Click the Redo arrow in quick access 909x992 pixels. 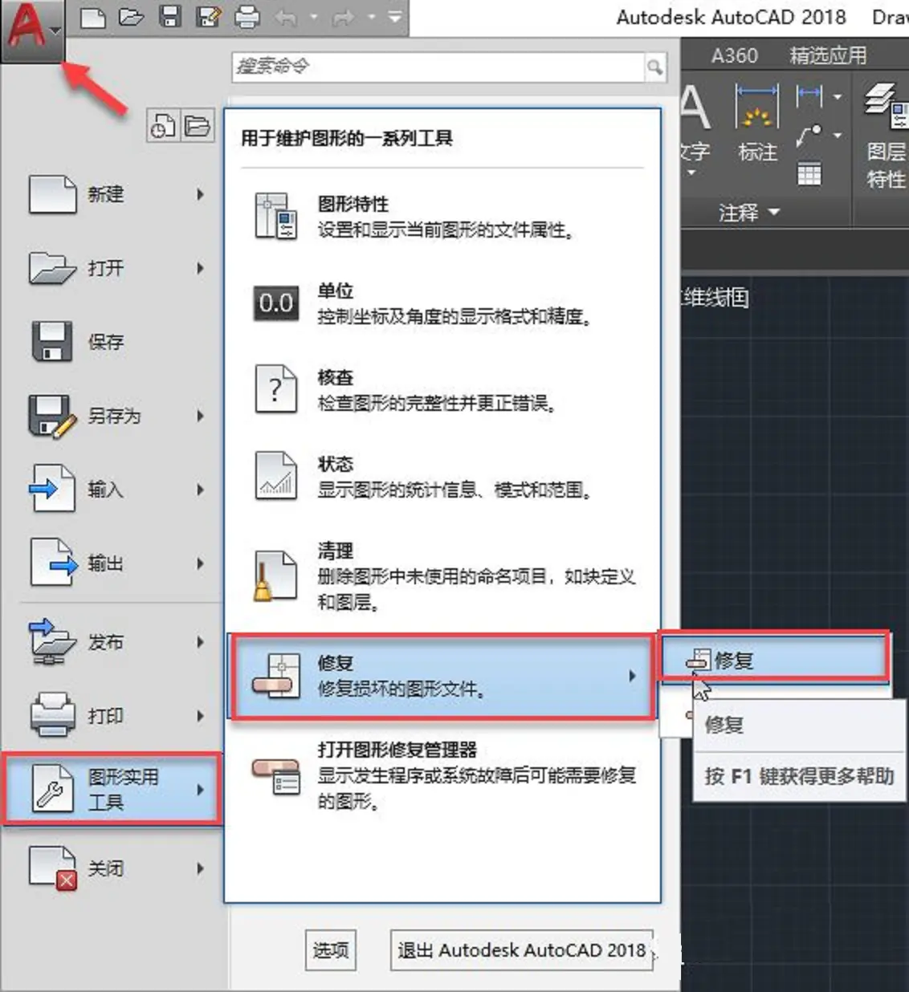(x=344, y=18)
